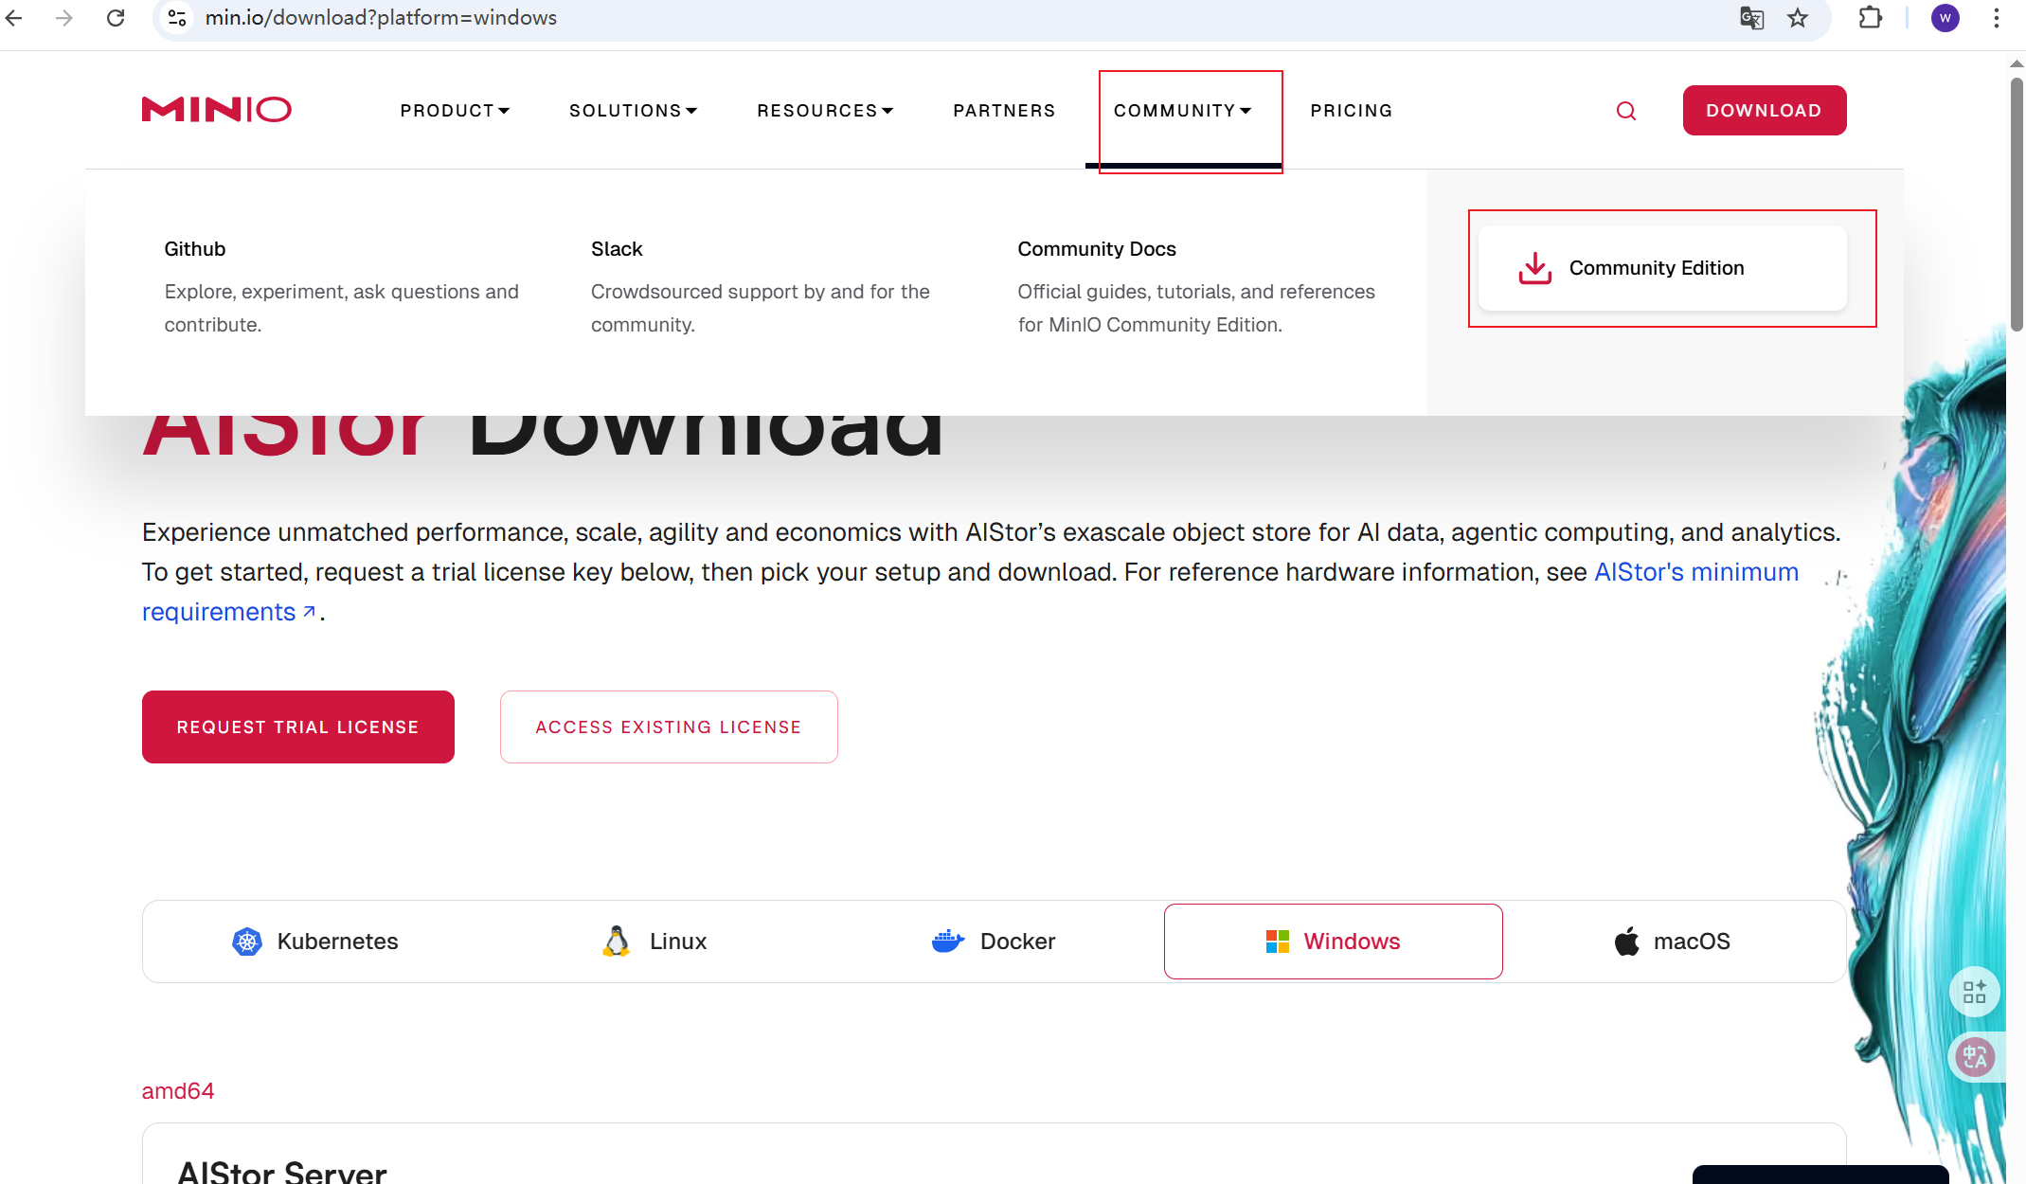Open the browser extensions puzzle icon
Screen dimensions: 2026x1184
click(1871, 18)
